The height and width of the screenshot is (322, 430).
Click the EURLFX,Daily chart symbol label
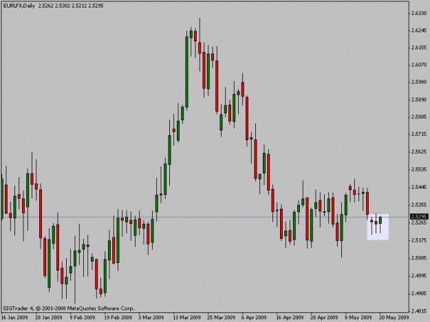(x=19, y=5)
